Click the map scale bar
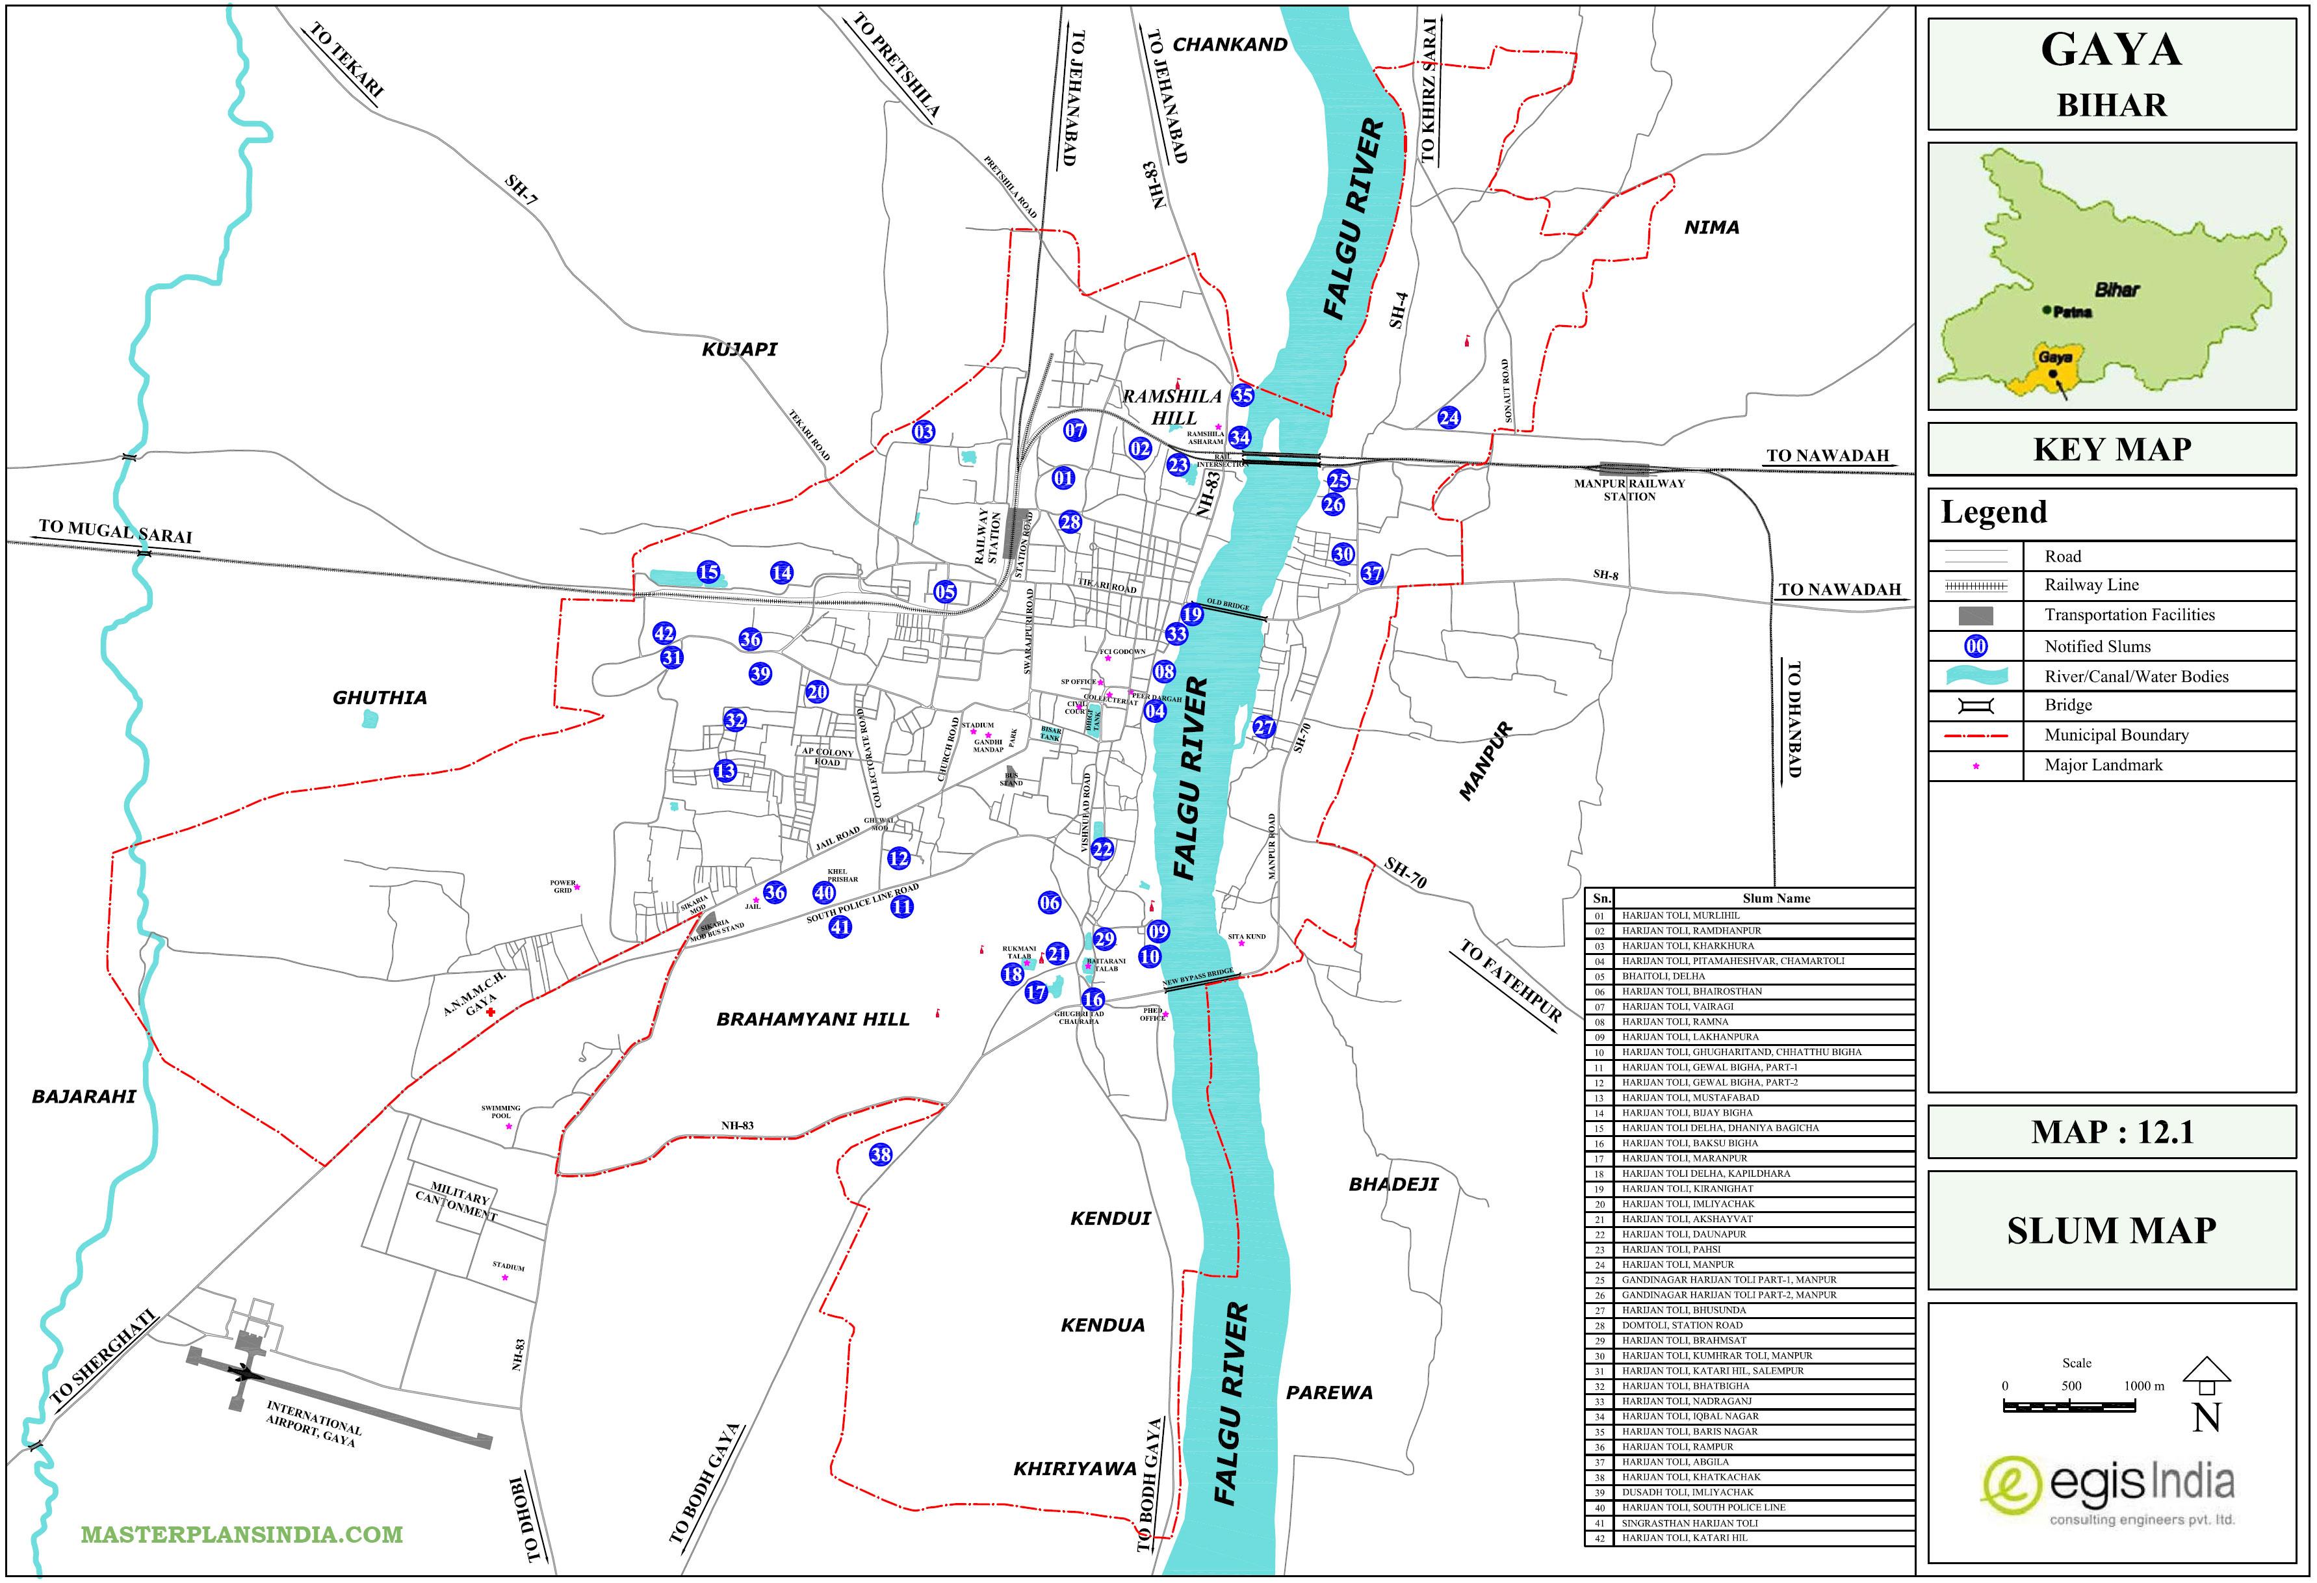This screenshot has width=2317, height=1583. 2070,1406
